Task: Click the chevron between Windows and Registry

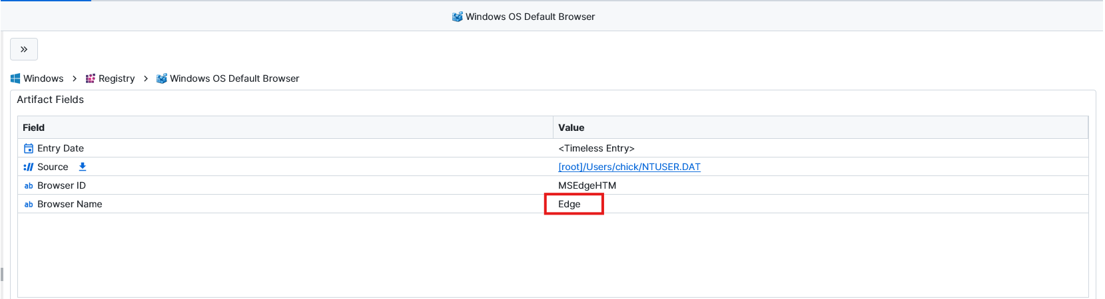Action: click(x=75, y=78)
